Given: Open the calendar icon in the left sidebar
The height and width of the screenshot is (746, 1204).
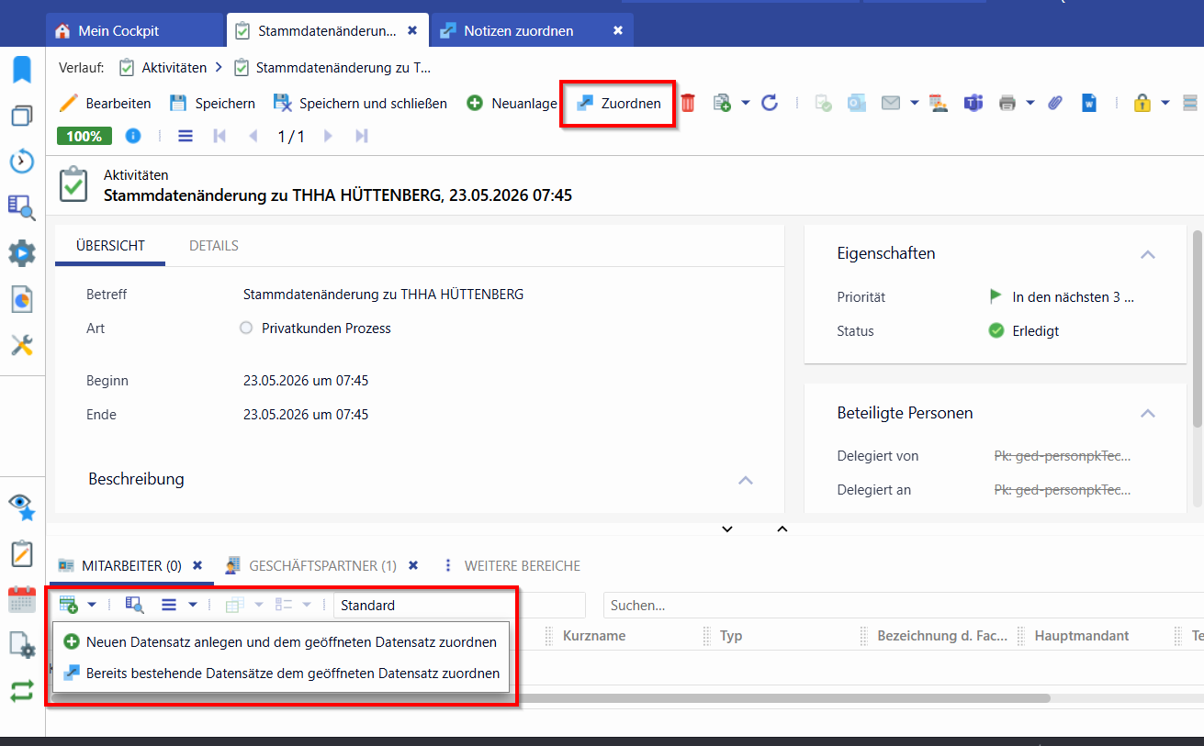Looking at the screenshot, I should point(22,599).
